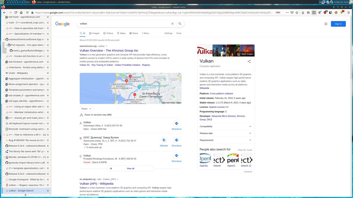The image size is (353, 198).
Task: Bookmark this page with star icon
Action: pyautogui.click(x=297, y=12)
